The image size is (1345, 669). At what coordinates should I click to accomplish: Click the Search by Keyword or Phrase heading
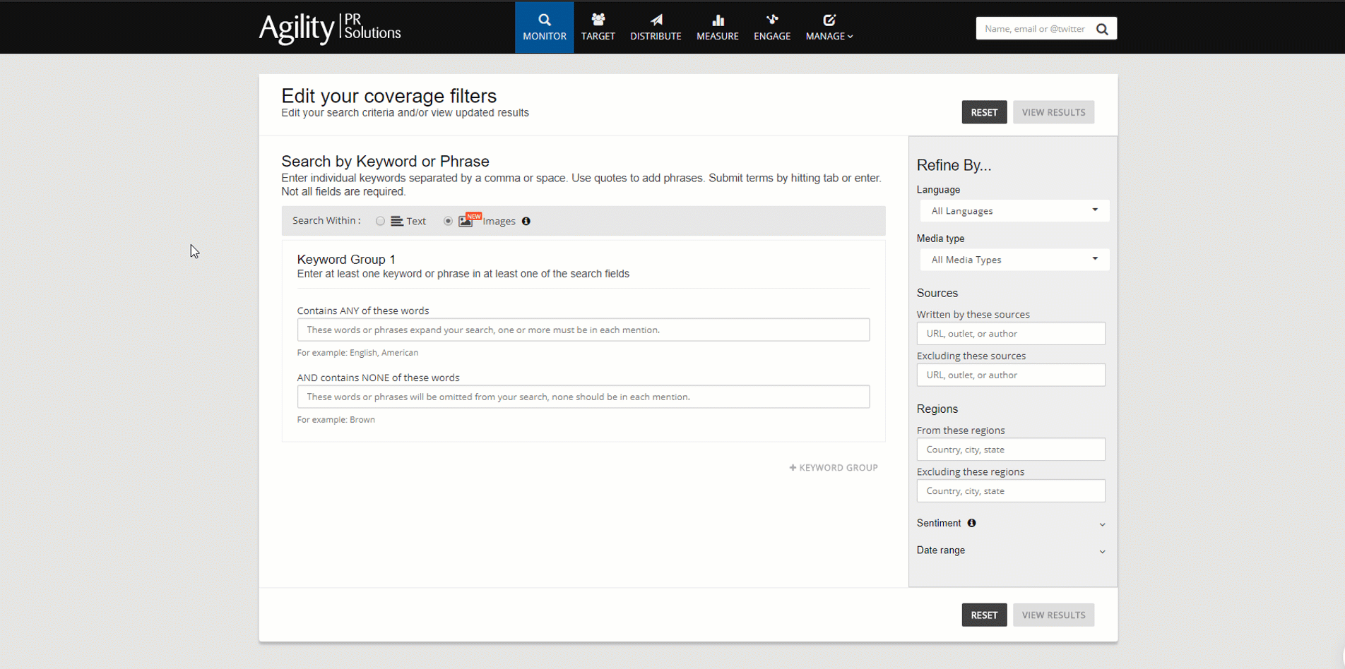pyautogui.click(x=385, y=162)
